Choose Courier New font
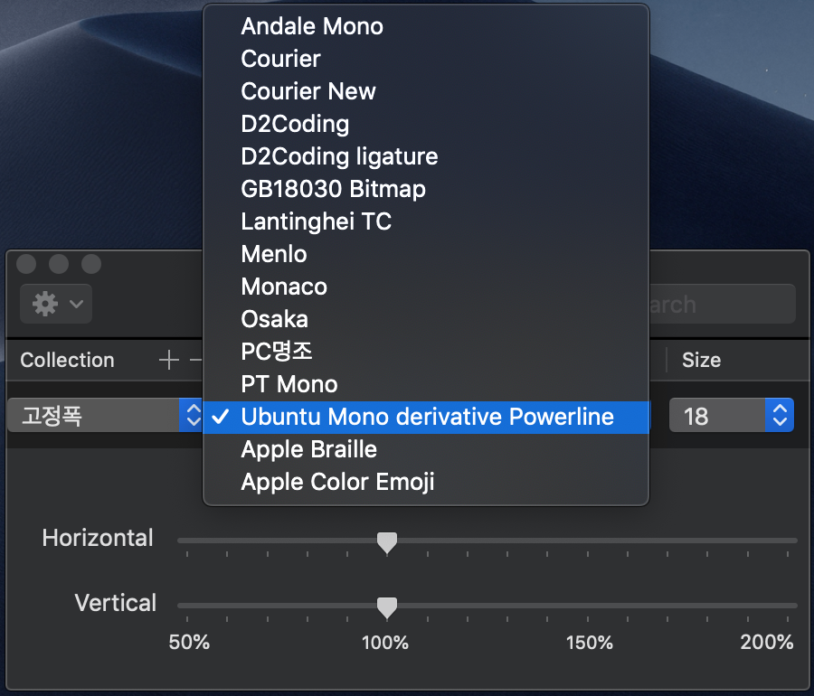Image resolution: width=814 pixels, height=696 pixels. pyautogui.click(x=426, y=91)
